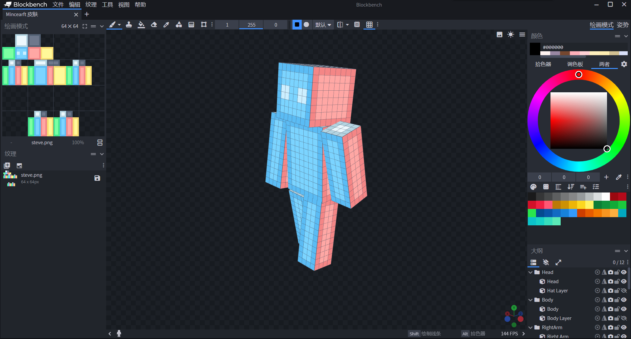Collapse the RightArm group
This screenshot has width=631, height=339.
(530, 328)
